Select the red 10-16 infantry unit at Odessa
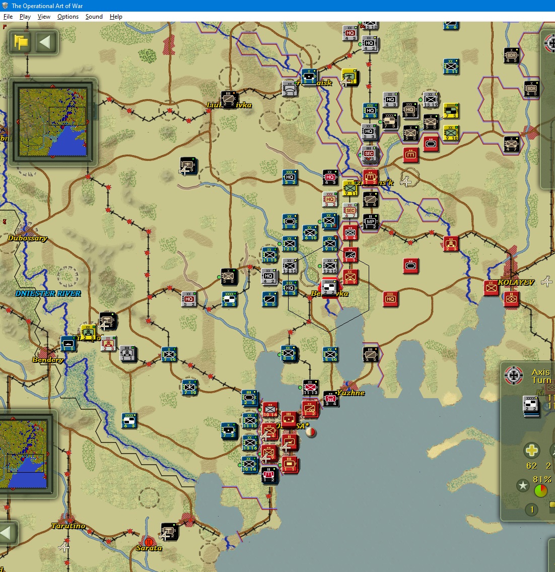The width and height of the screenshot is (555, 572). [x=270, y=410]
